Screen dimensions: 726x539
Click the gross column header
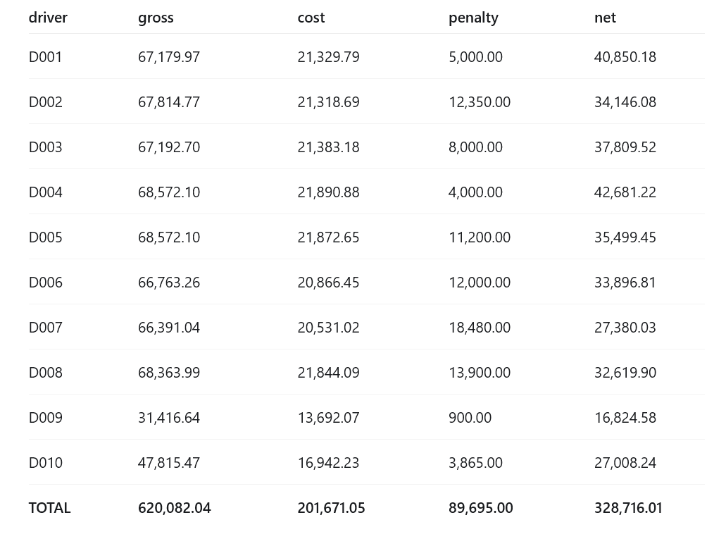(x=156, y=18)
